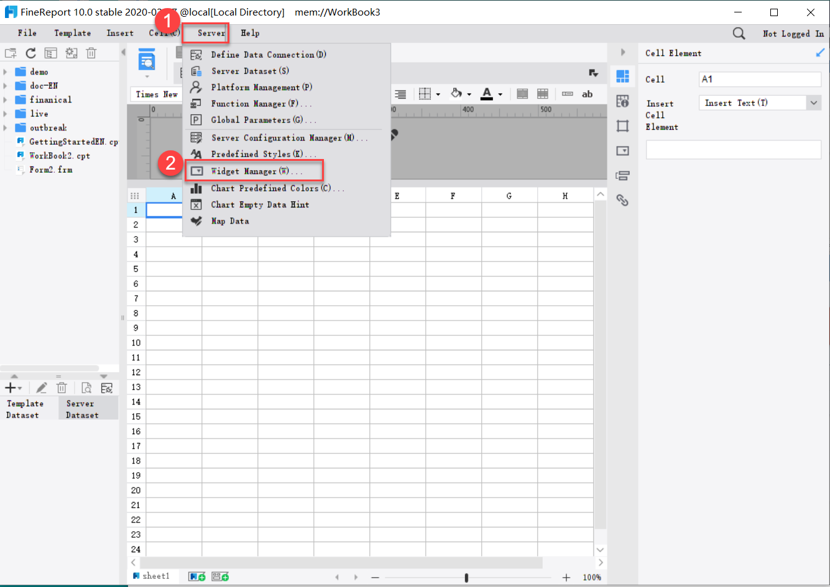This screenshot has width=830, height=587.
Task: Click the Not Logged In link
Action: (793, 33)
